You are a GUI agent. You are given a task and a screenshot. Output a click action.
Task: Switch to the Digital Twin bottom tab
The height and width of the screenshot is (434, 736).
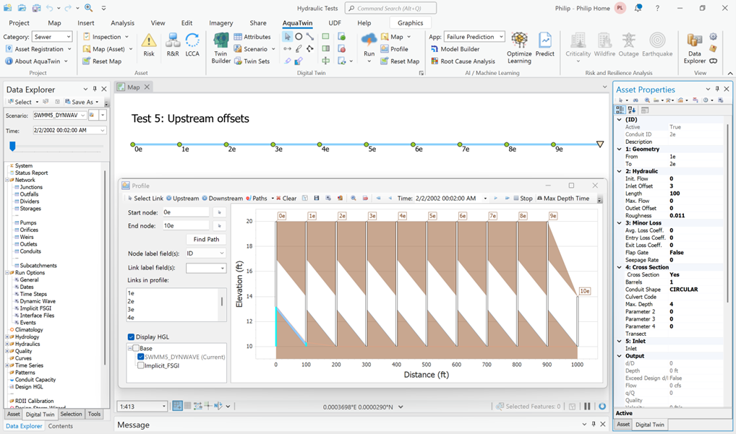pos(40,415)
